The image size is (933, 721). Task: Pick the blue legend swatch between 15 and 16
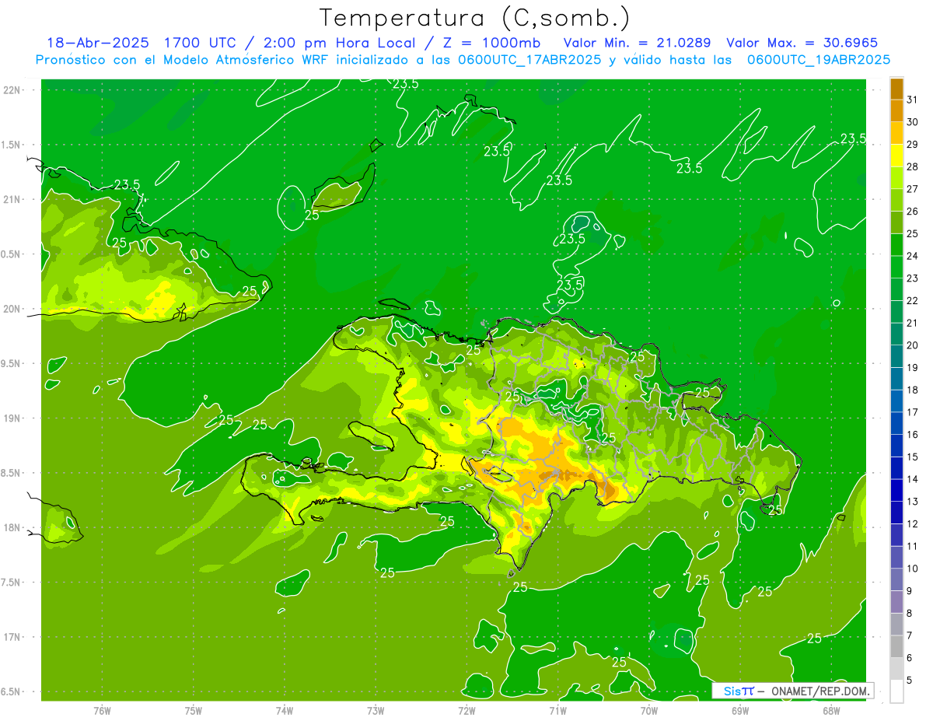896,446
